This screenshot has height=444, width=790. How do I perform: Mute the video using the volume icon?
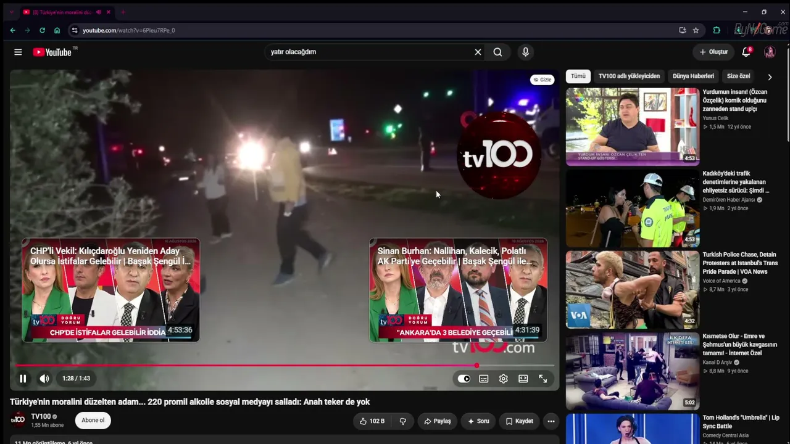(44, 379)
